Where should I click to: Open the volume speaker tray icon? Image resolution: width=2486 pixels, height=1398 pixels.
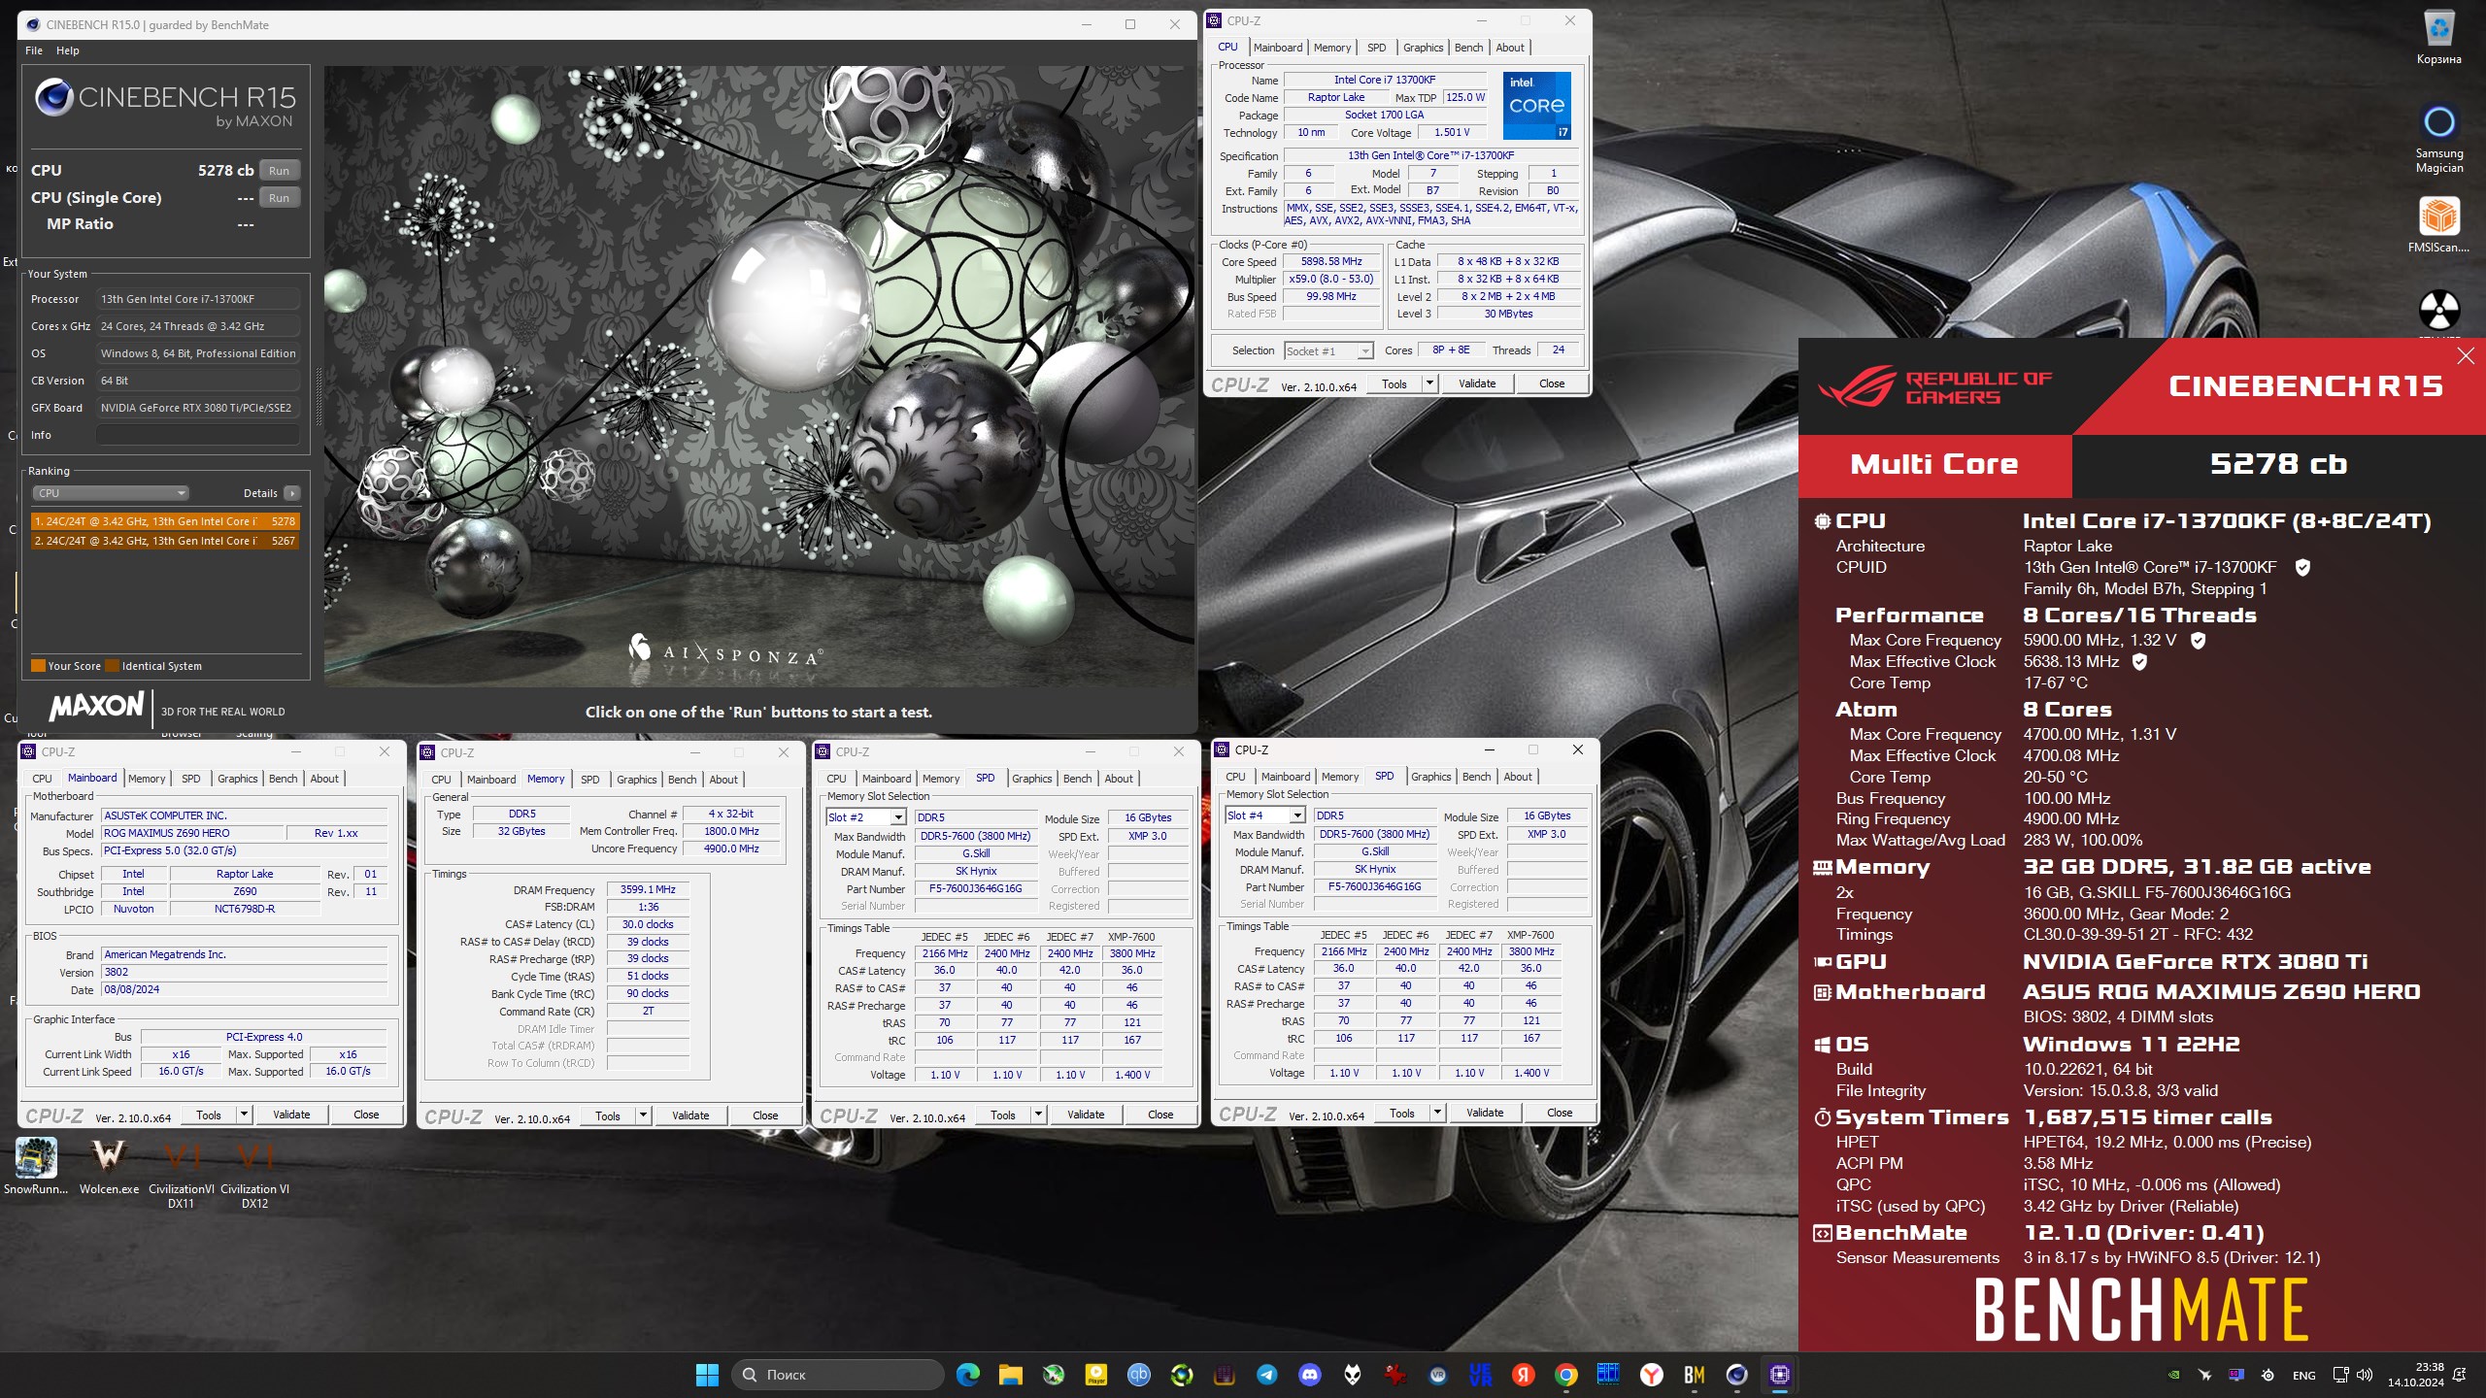[2364, 1375]
